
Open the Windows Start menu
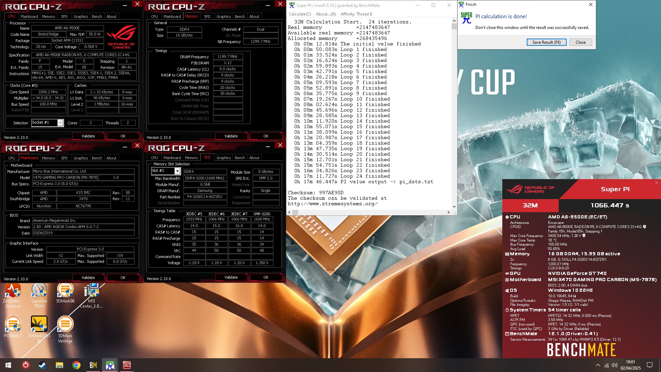8,365
